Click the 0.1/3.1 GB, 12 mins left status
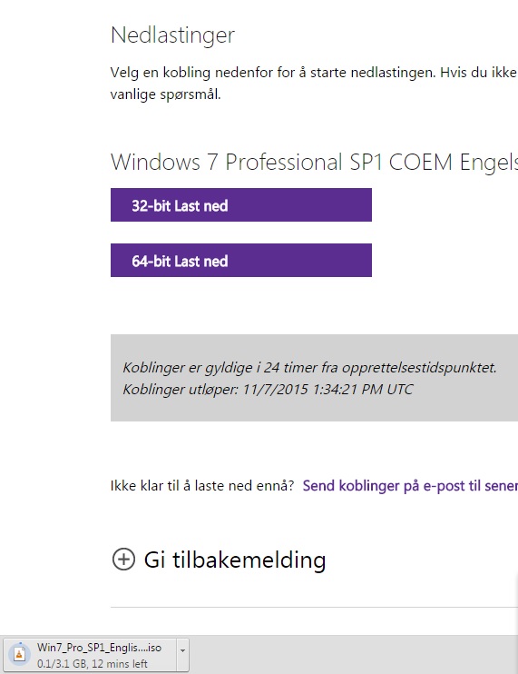The height and width of the screenshot is (674, 518). pyautogui.click(x=93, y=664)
